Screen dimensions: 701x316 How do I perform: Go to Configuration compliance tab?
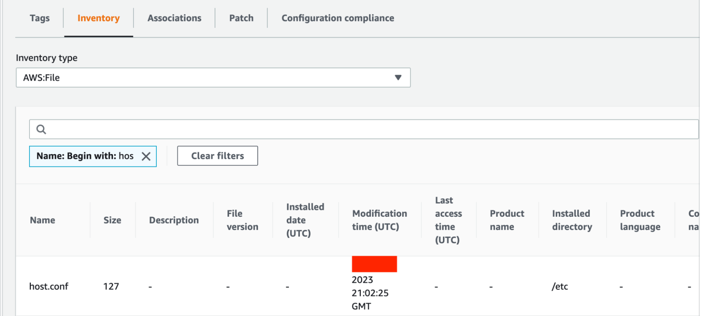click(338, 18)
